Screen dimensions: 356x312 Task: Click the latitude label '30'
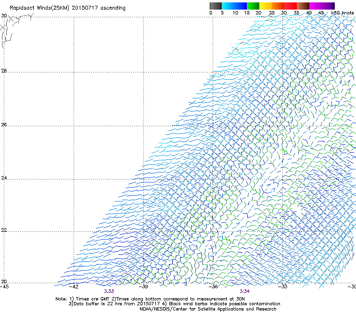[4, 16]
